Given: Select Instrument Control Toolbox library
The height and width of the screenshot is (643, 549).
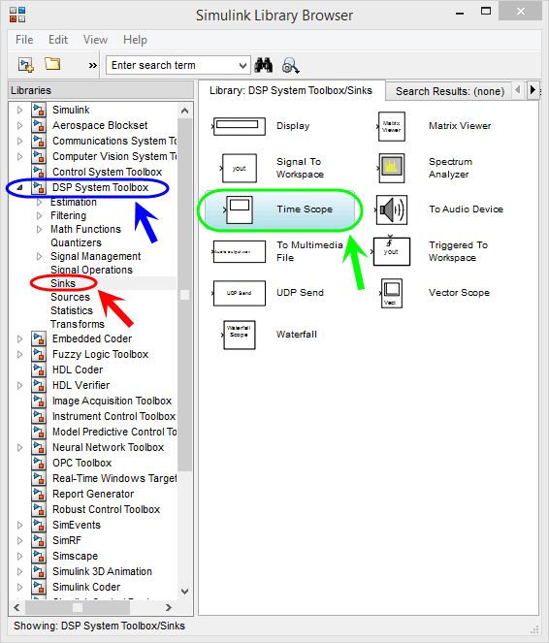Looking at the screenshot, I should coord(114,417).
